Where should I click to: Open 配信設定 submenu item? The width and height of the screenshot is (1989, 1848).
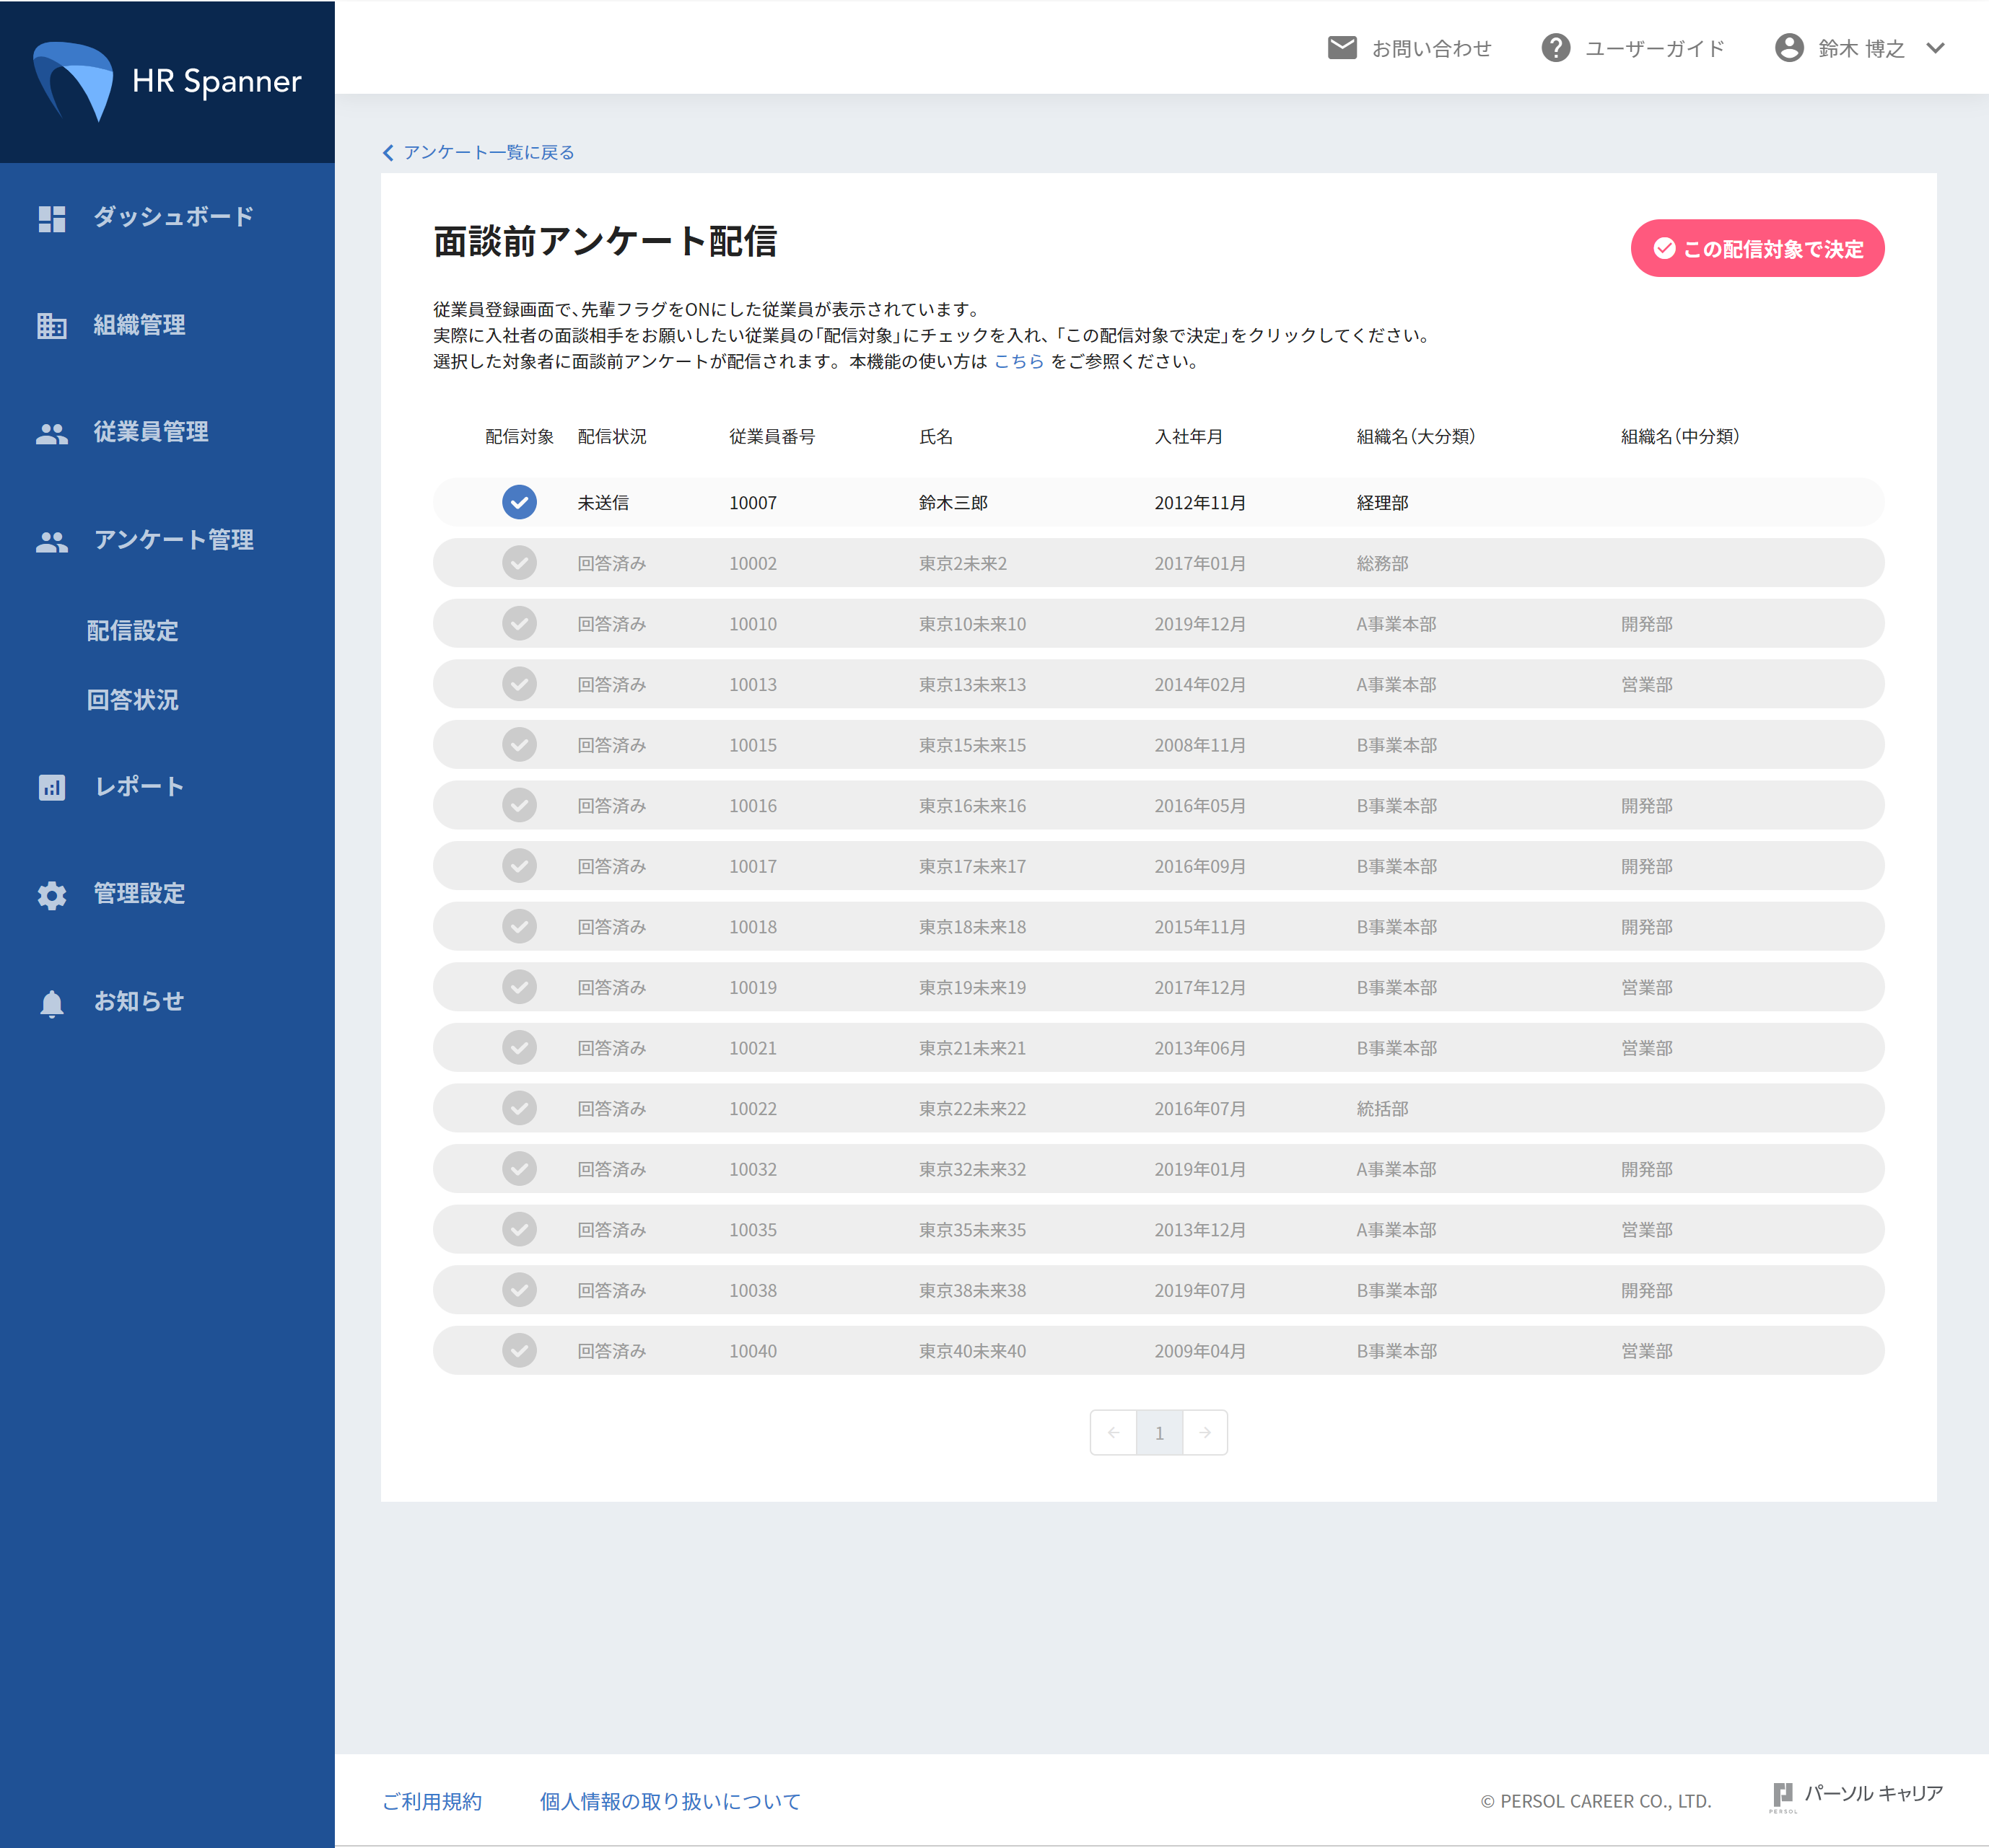pos(132,630)
